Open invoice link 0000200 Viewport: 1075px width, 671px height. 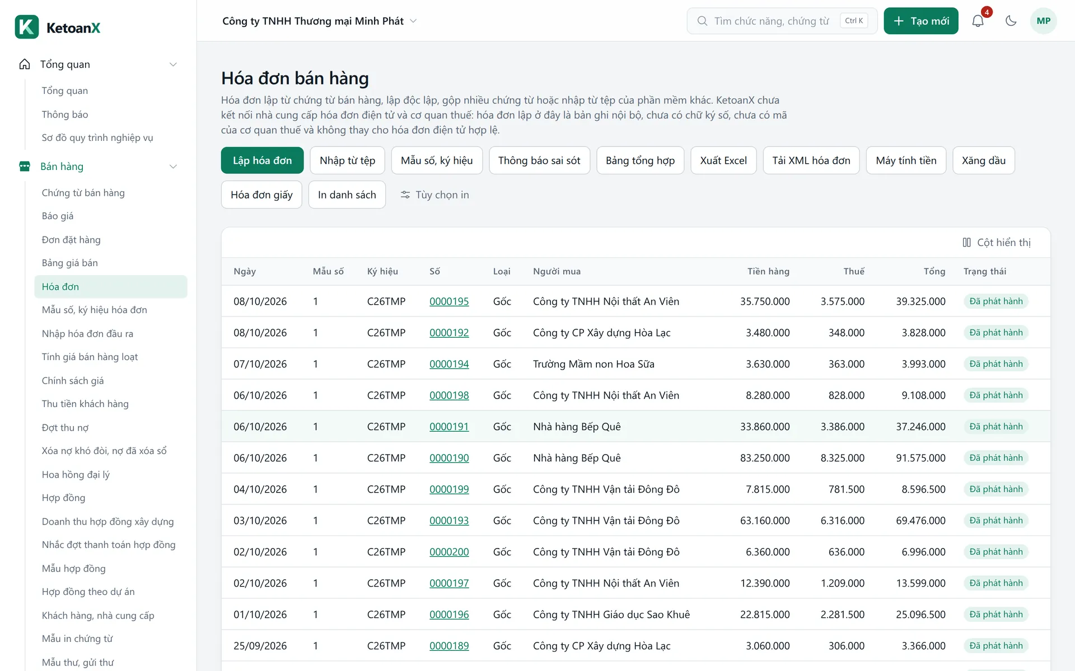click(x=449, y=552)
